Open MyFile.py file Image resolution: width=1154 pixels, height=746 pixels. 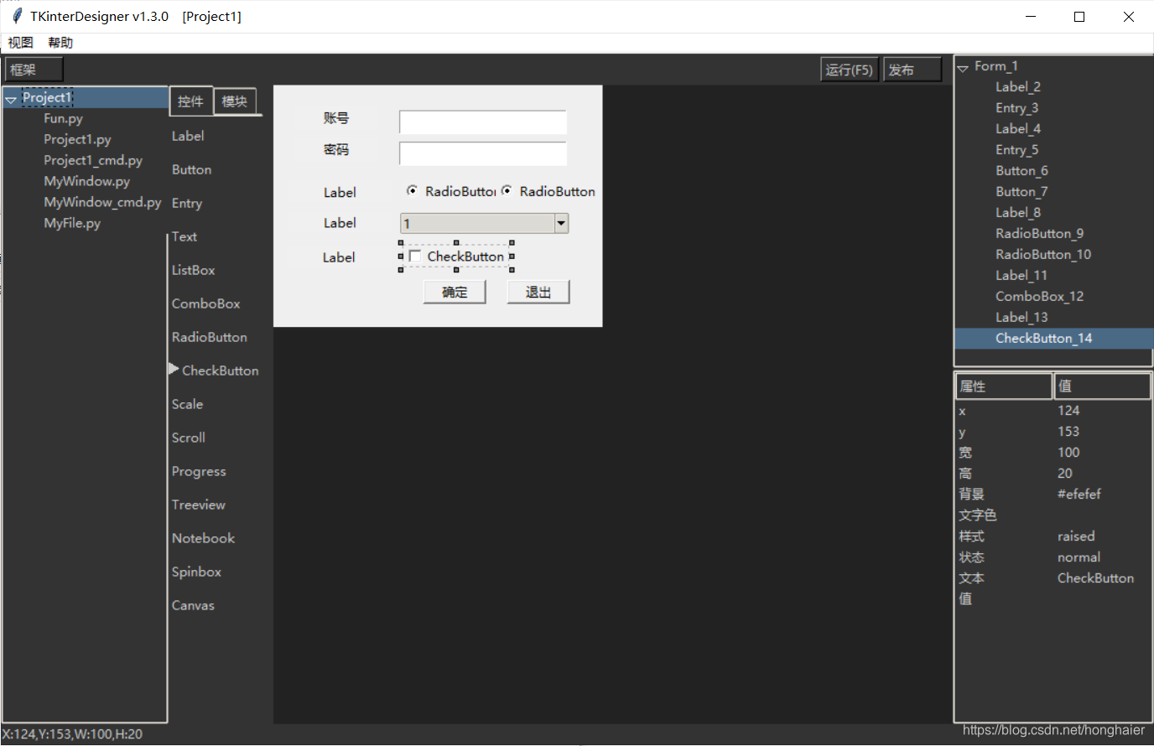pos(72,224)
